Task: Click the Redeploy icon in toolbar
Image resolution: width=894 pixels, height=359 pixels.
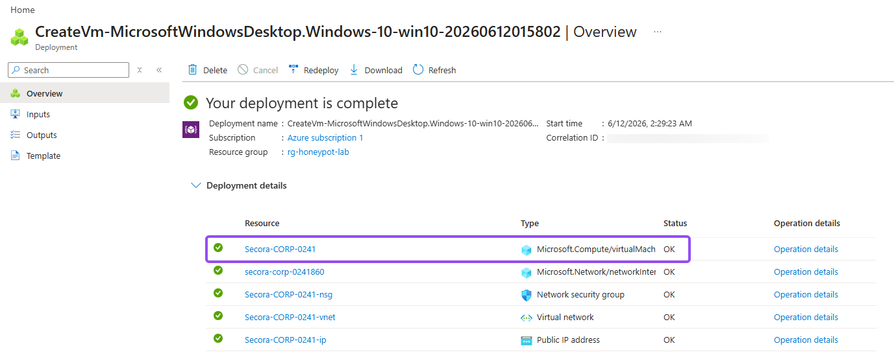Action: [x=293, y=69]
